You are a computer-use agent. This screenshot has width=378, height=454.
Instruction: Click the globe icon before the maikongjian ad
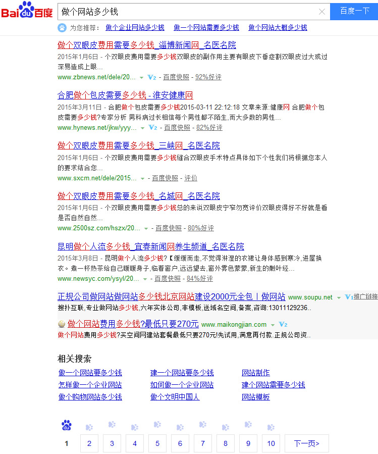coord(62,324)
